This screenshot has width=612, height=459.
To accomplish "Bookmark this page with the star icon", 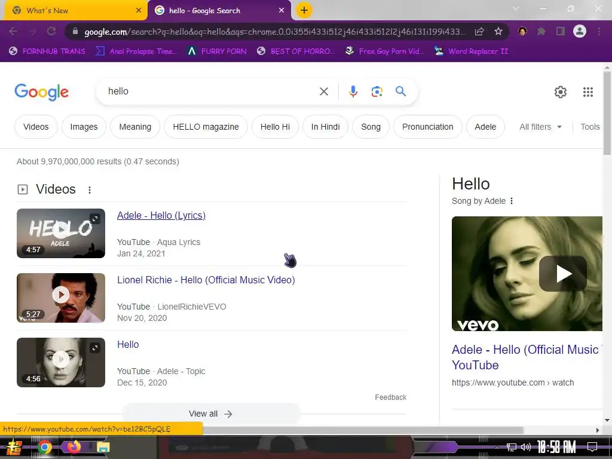I will point(498,31).
